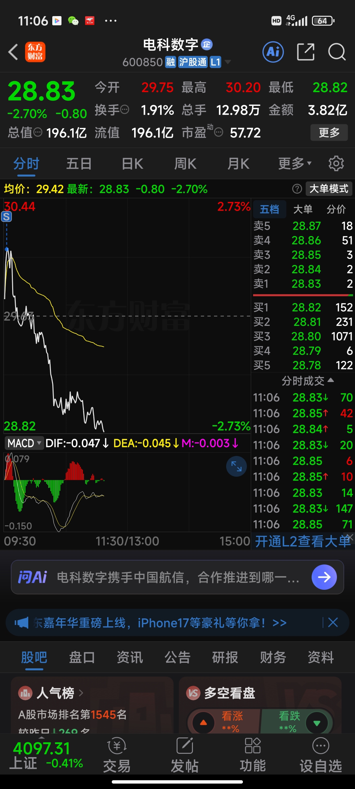Expand the chart to fullscreen icon
The height and width of the screenshot is (789, 355).
pyautogui.click(x=236, y=466)
